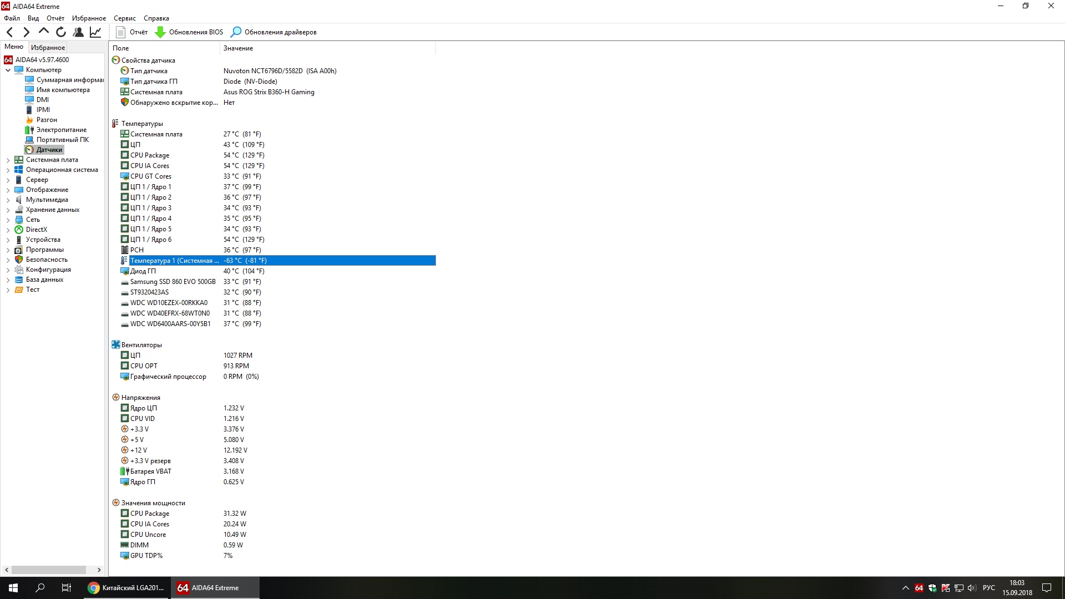The height and width of the screenshot is (599, 1065).
Task: Open Chrome window in the taskbar
Action: [127, 588]
